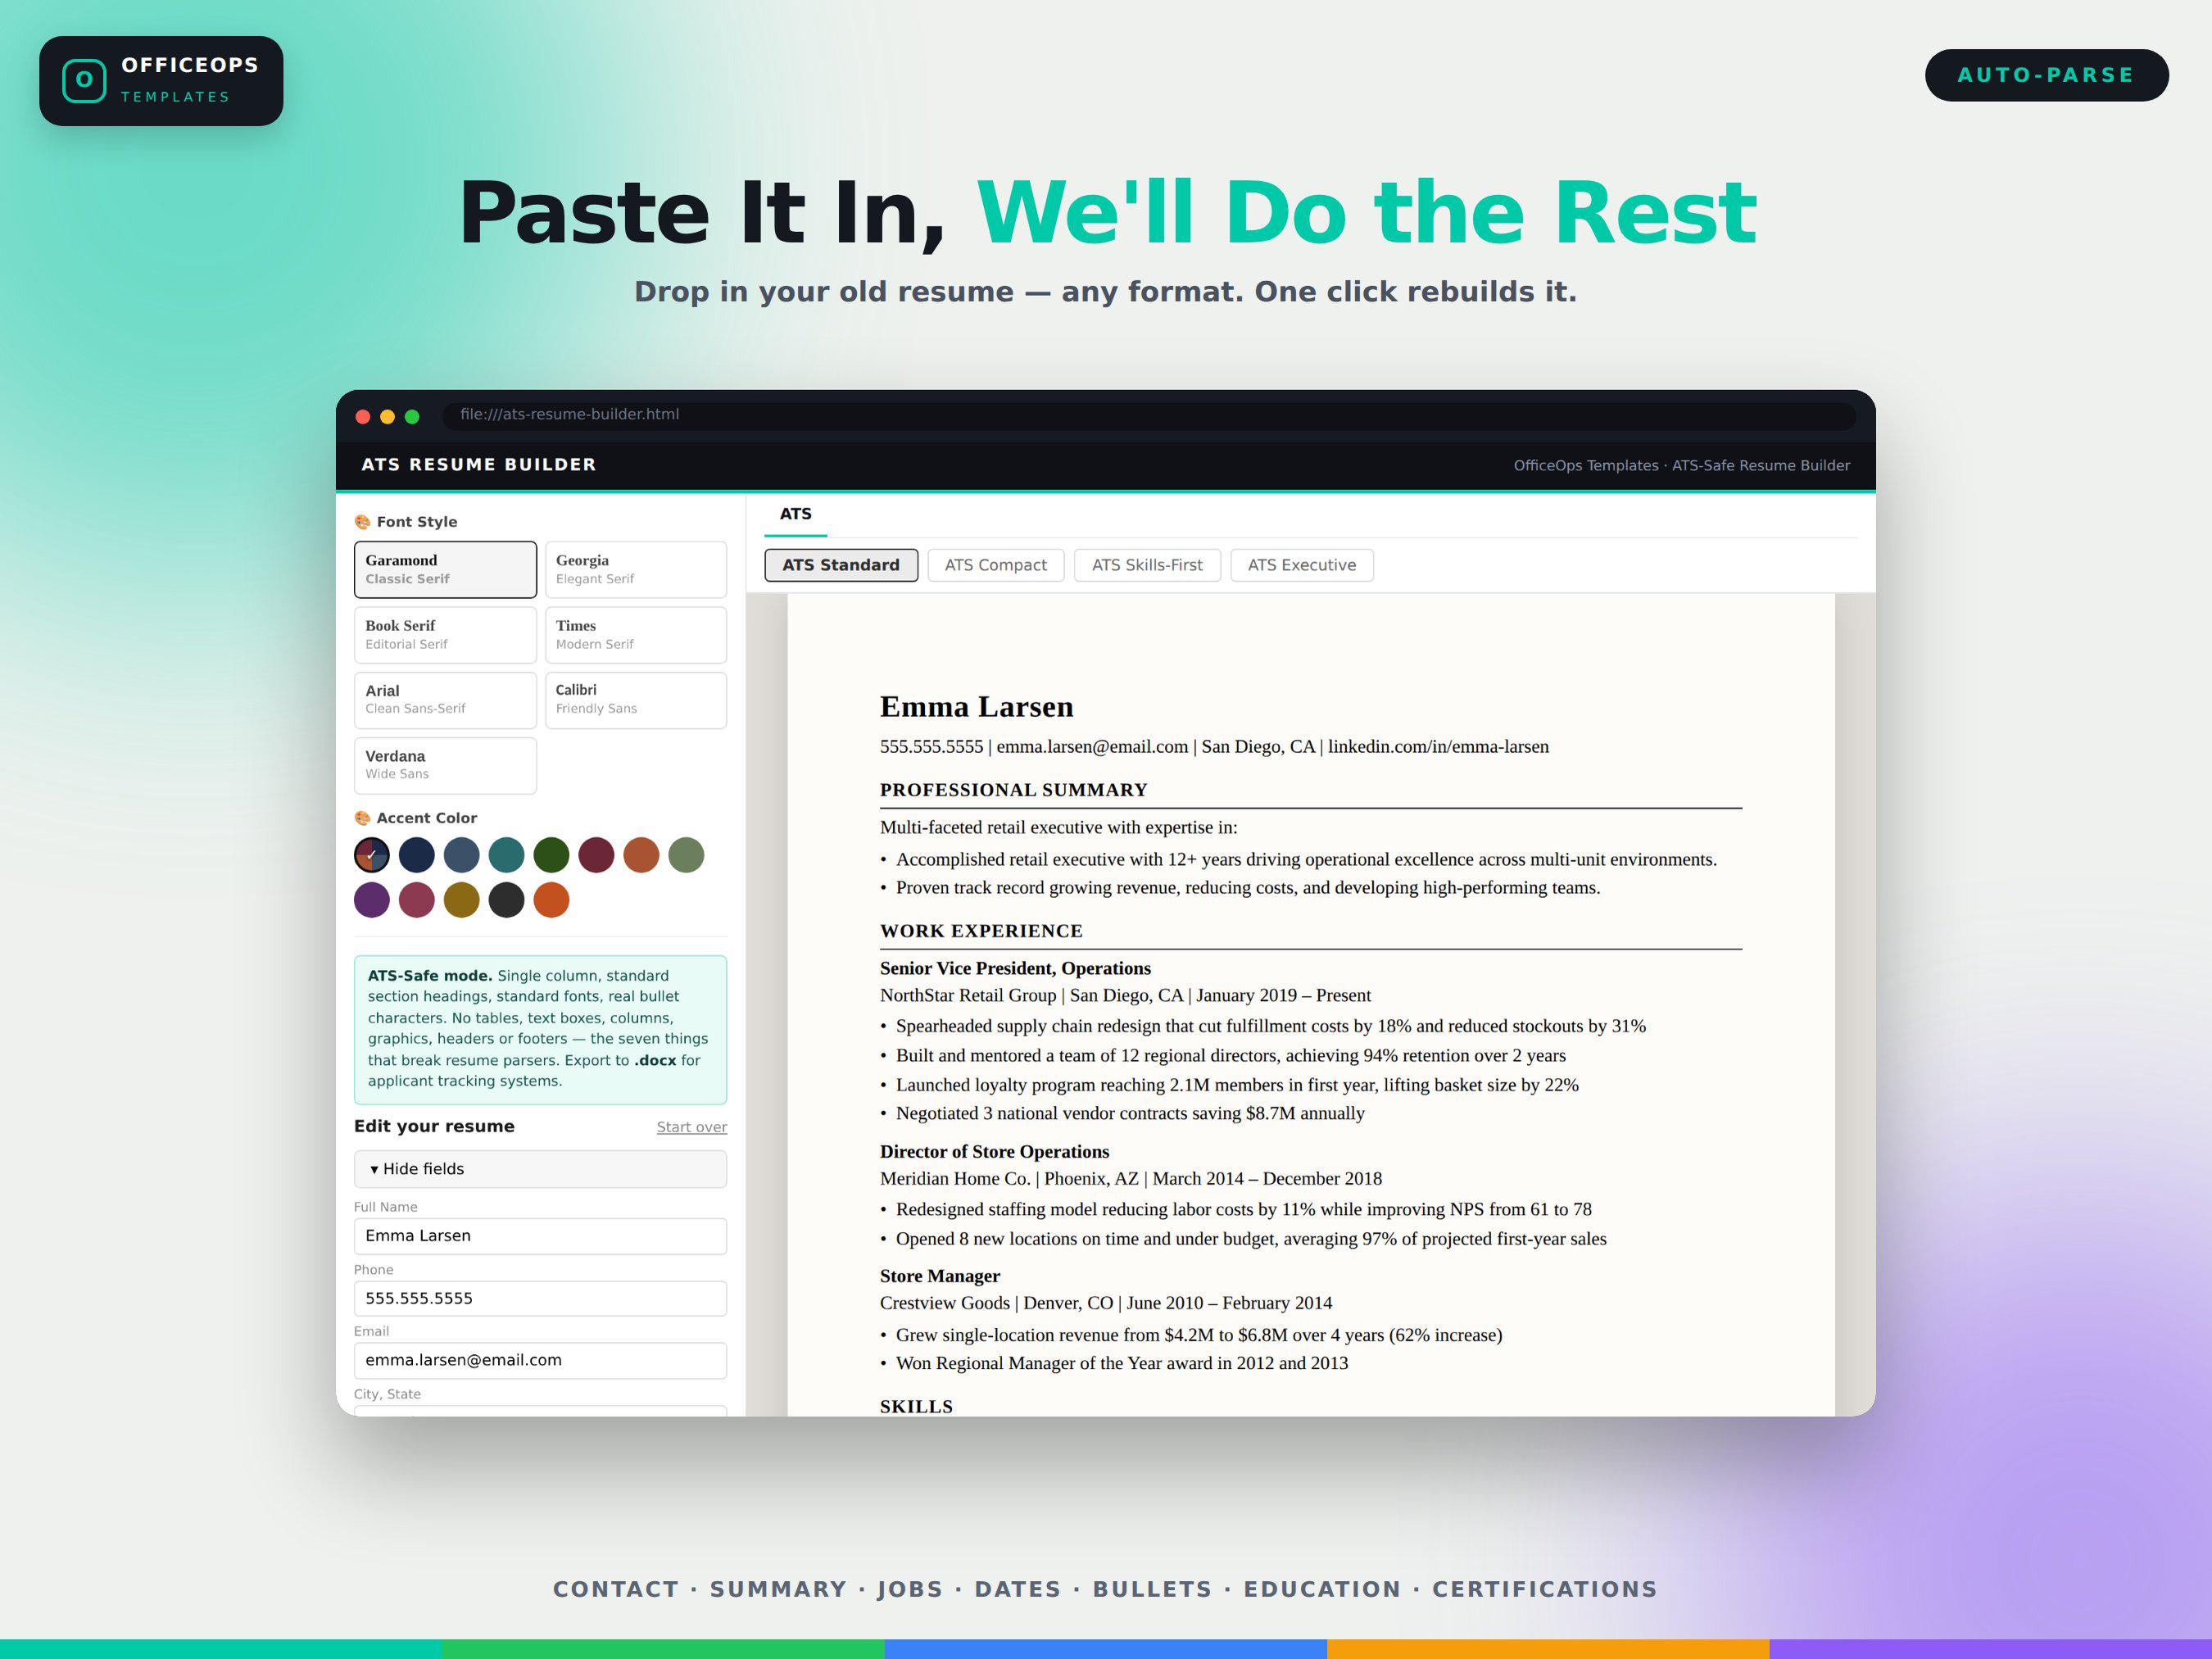
Task: Pick the rust brown accent color
Action: point(641,855)
